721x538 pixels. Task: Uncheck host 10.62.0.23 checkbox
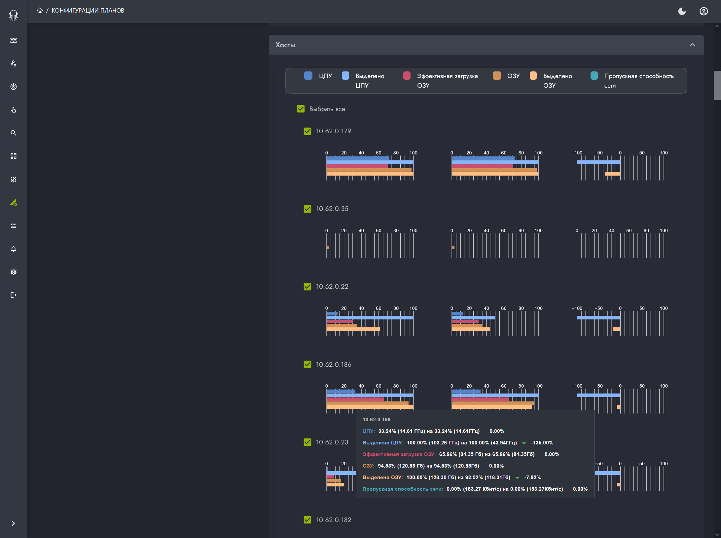(307, 442)
